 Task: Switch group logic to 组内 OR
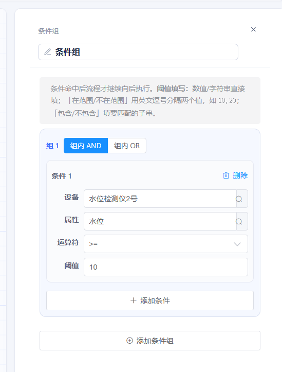point(127,146)
